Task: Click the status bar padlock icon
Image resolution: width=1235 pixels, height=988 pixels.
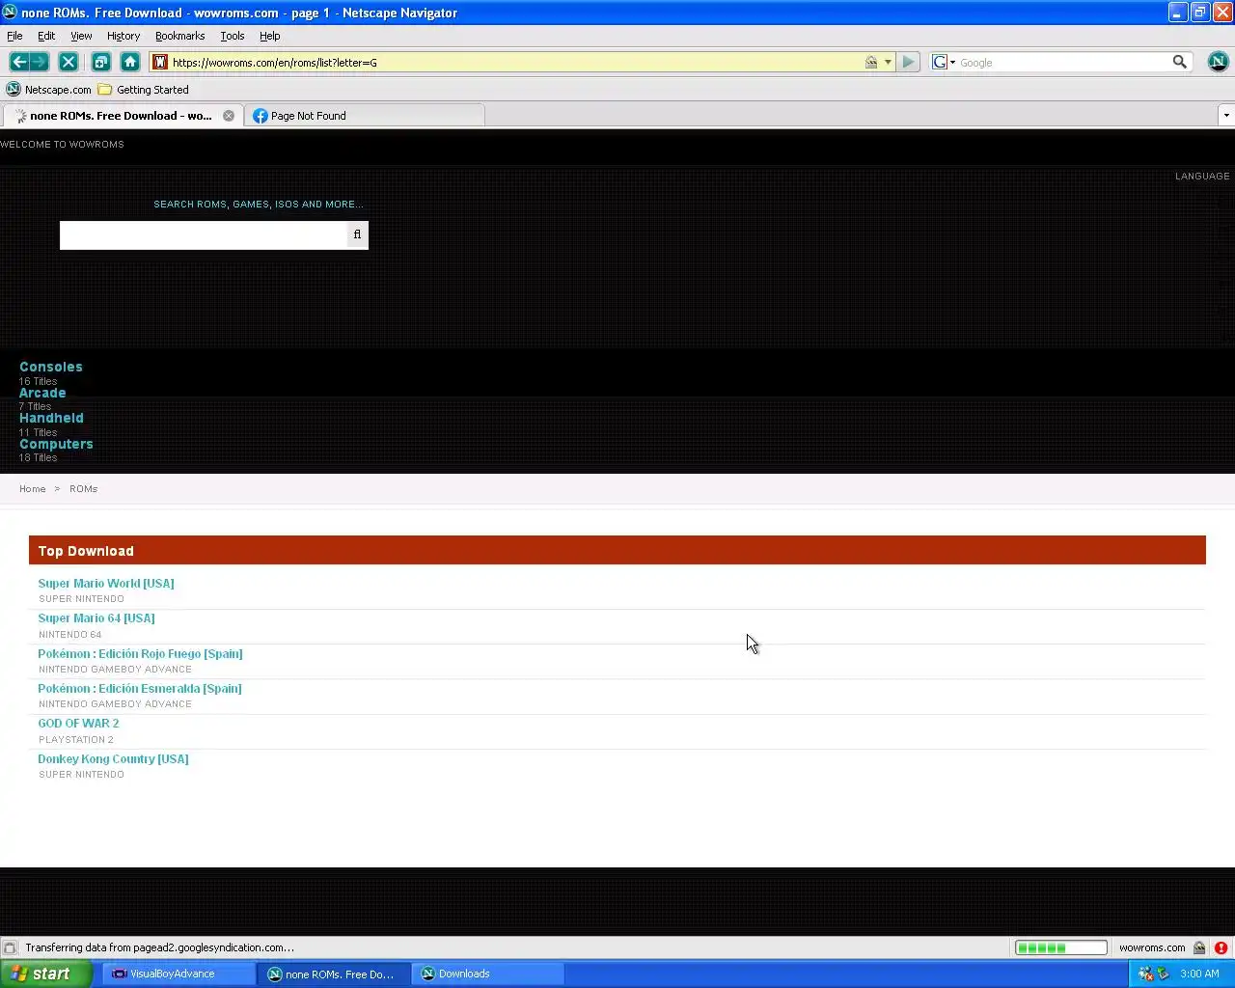Action: tap(1199, 947)
